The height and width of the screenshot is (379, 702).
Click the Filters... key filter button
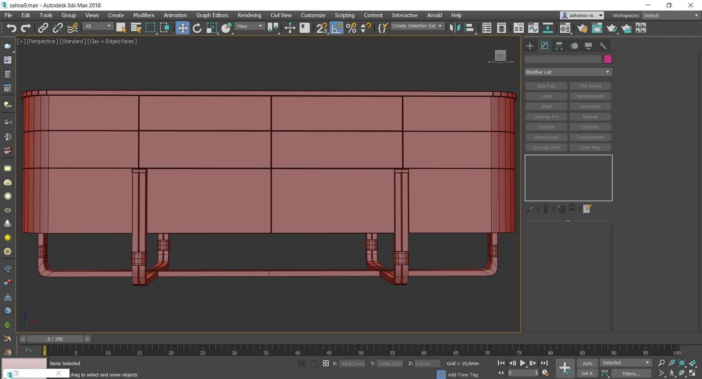[631, 374]
